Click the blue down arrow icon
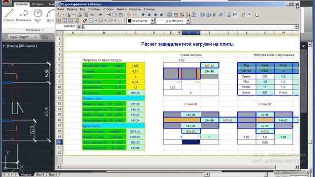 click(143, 15)
